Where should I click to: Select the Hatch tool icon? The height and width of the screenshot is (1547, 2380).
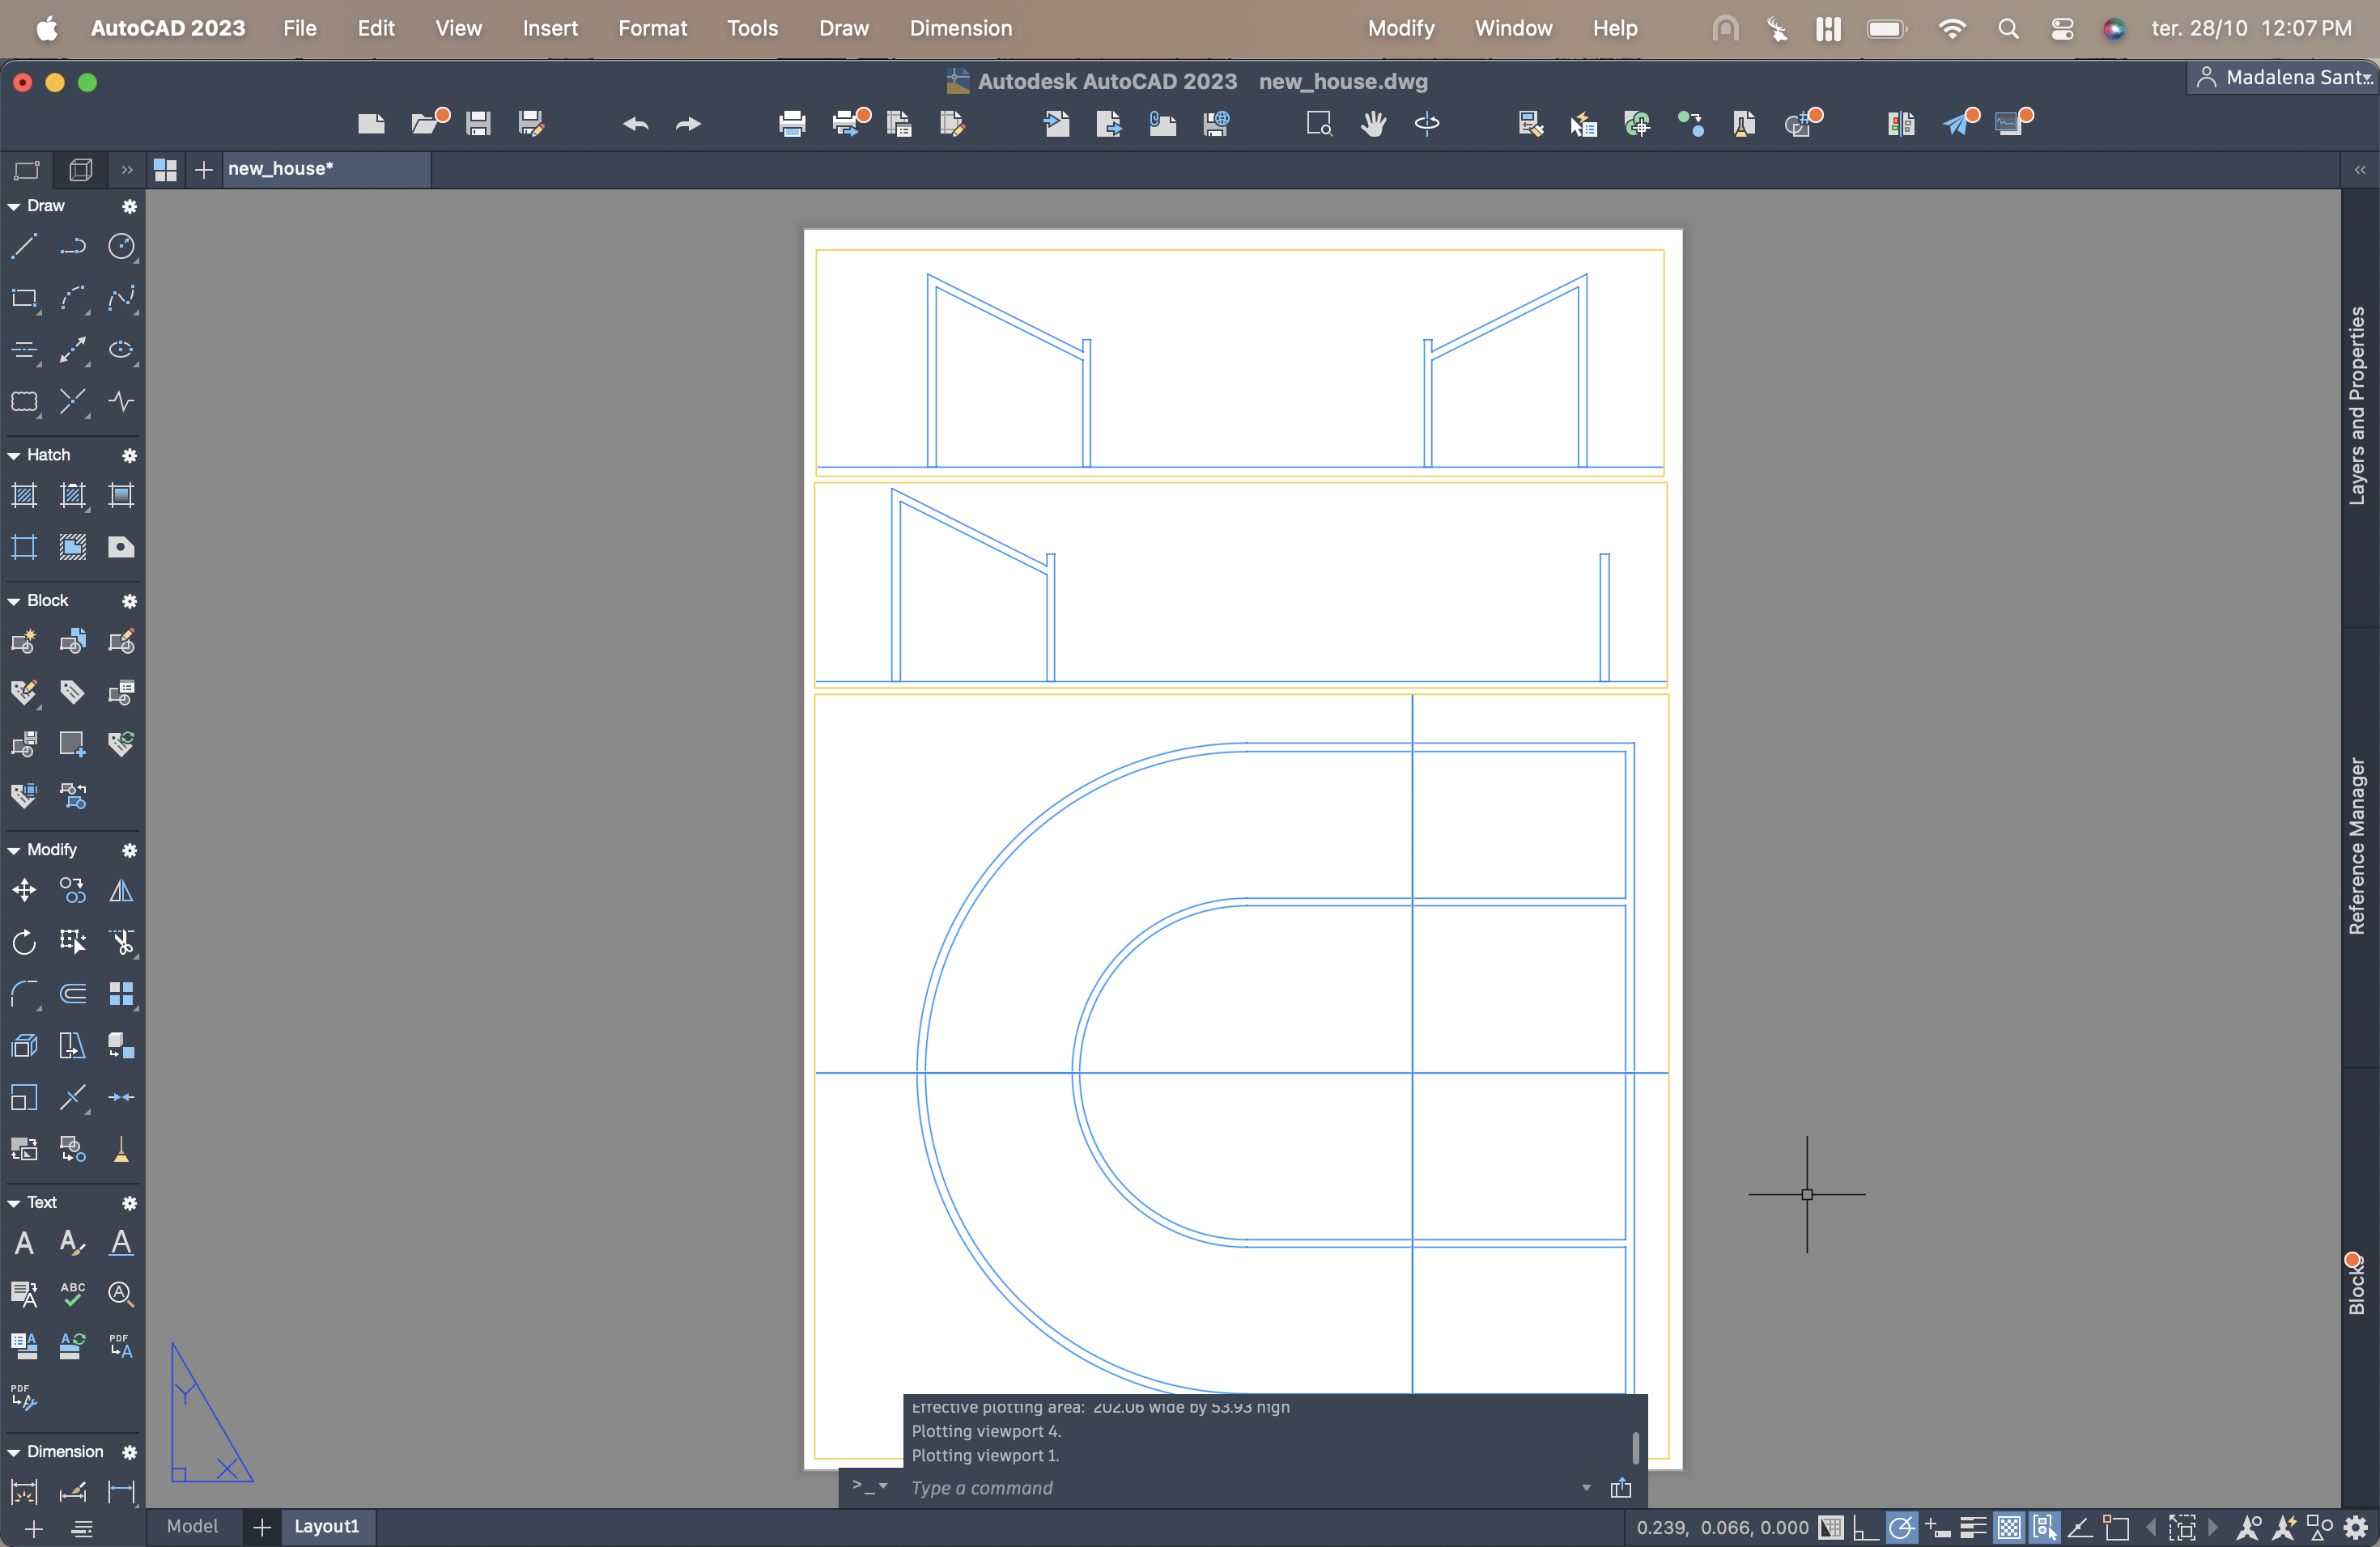click(x=24, y=494)
